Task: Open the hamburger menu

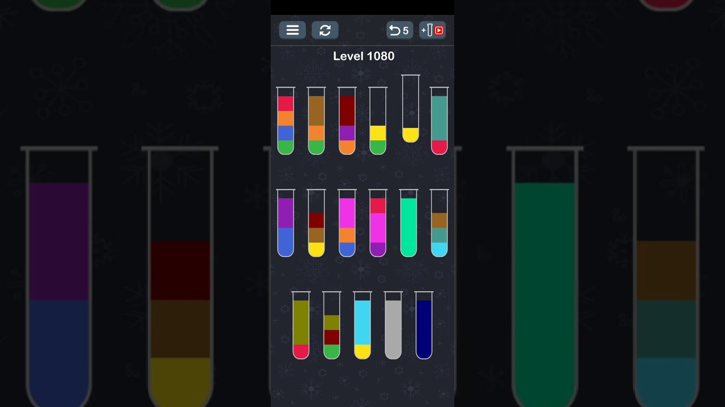Action: point(292,31)
